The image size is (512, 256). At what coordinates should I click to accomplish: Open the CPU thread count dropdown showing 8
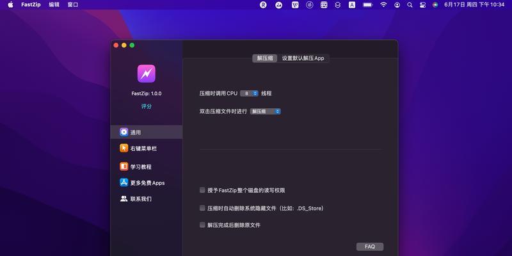[x=249, y=93]
